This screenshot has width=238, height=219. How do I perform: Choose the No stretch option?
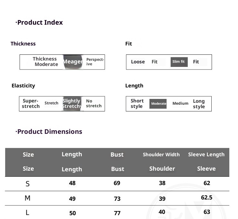(93, 103)
